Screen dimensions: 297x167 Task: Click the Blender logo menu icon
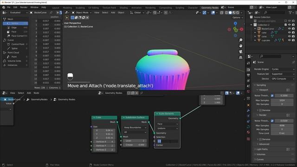point(4,7)
